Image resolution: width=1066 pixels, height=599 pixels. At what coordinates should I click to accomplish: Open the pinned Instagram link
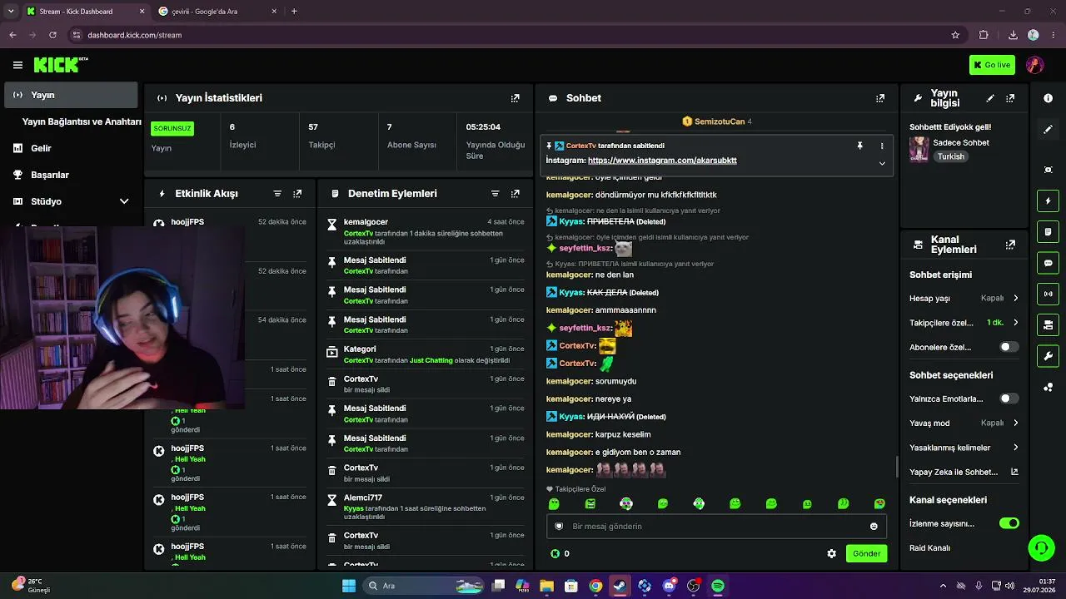pyautogui.click(x=662, y=161)
